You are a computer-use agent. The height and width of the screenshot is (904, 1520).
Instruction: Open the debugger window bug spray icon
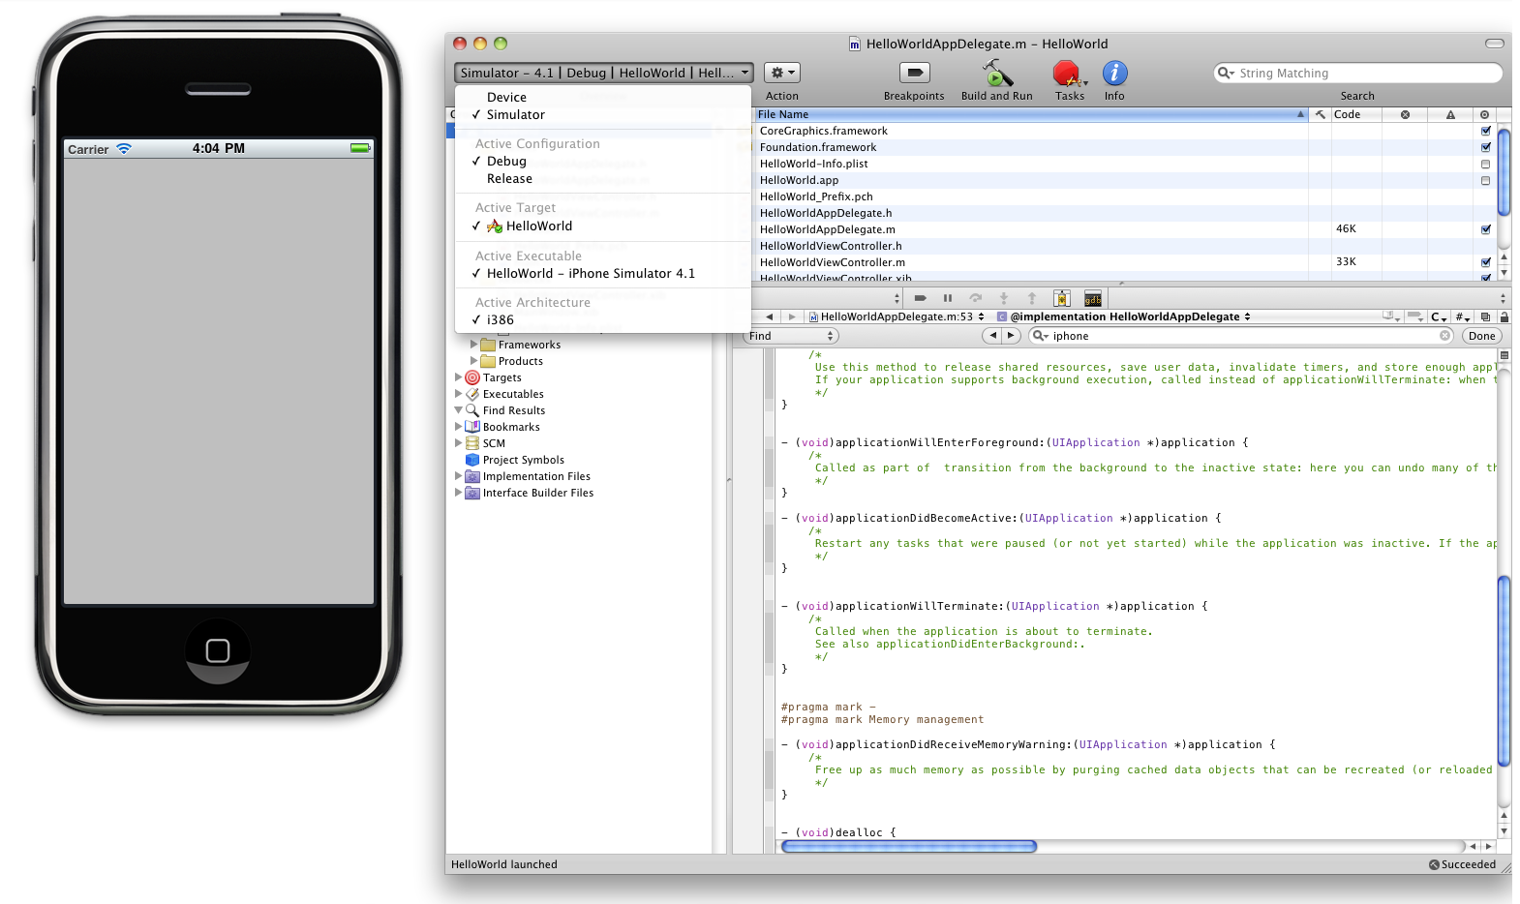click(1062, 298)
